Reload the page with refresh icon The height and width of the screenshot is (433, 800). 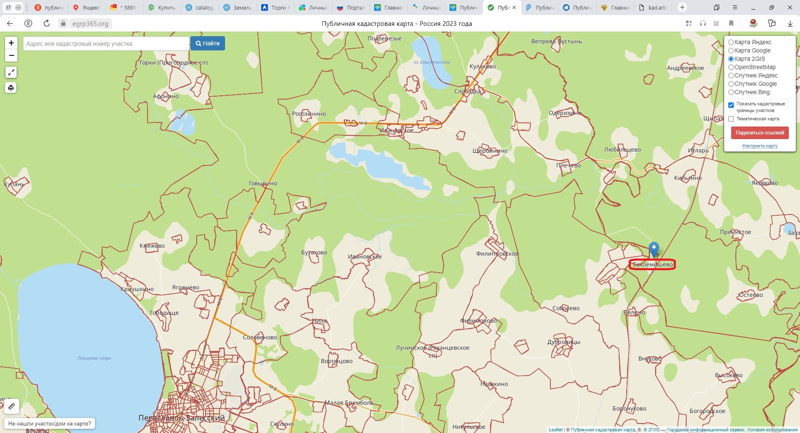[x=47, y=23]
